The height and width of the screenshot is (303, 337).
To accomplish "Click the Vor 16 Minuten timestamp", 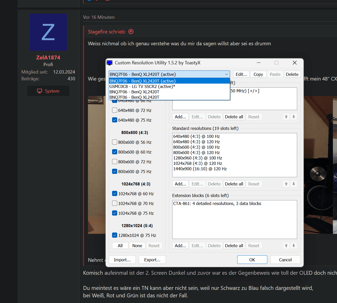I will pyautogui.click(x=99, y=17).
